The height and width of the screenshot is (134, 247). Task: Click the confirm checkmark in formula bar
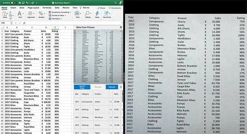[x=20, y=23]
